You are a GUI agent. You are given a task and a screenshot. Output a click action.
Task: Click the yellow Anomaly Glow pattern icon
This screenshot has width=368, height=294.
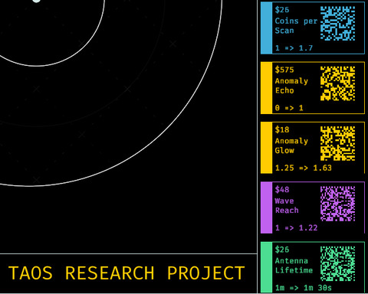click(x=337, y=143)
